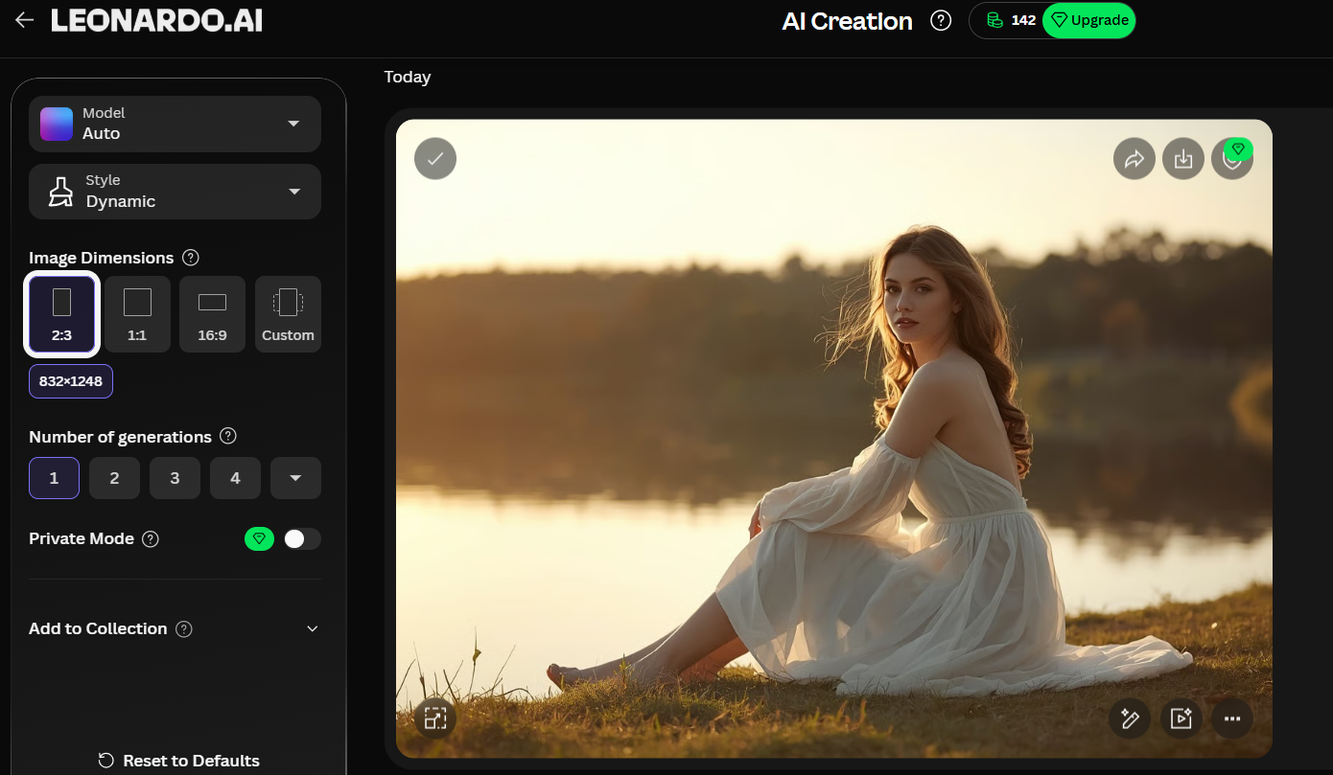Viewport: 1333px width, 775px height.
Task: Set number of generations to 4
Action: click(235, 478)
